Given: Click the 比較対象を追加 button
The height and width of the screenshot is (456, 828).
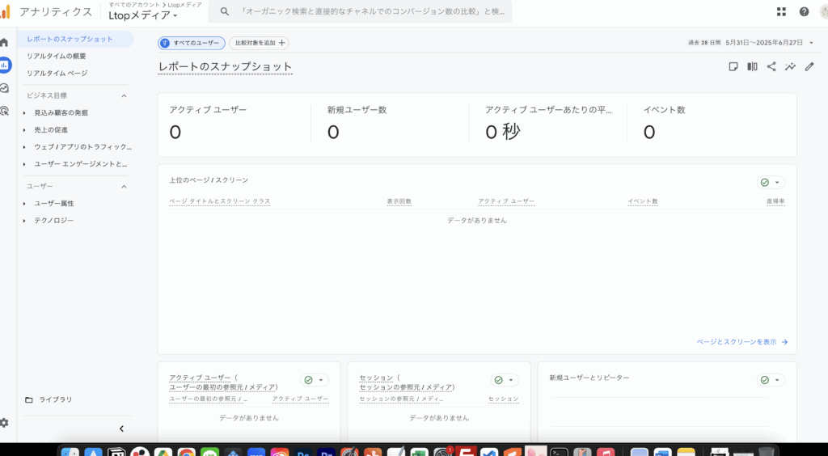Looking at the screenshot, I should tap(259, 43).
